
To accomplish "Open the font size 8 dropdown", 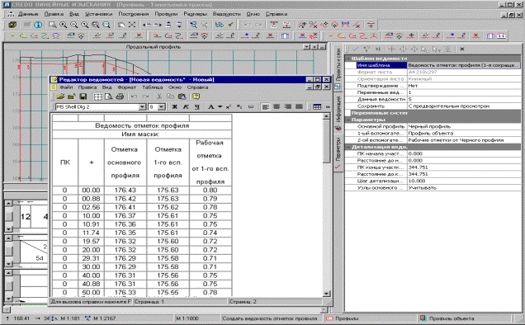I will point(162,106).
